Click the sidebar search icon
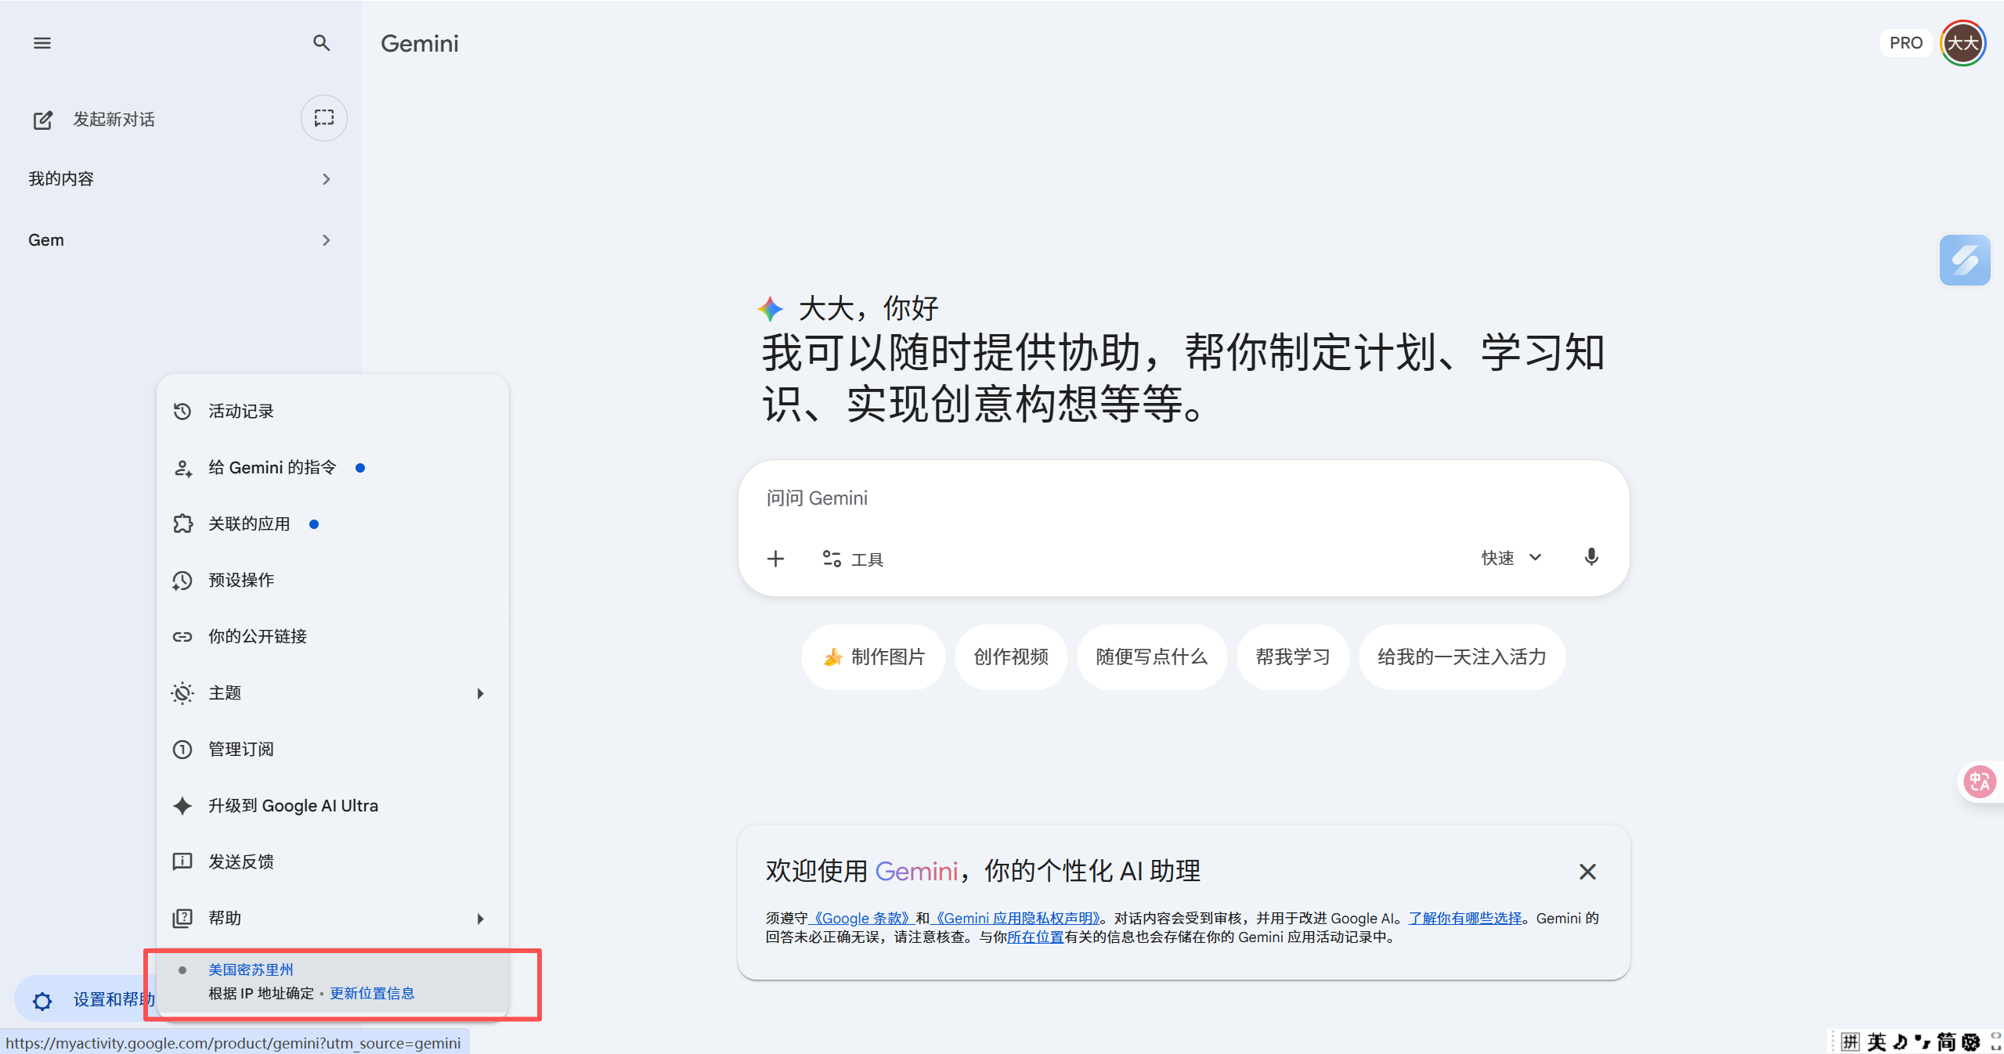The image size is (2004, 1054). coord(321,43)
